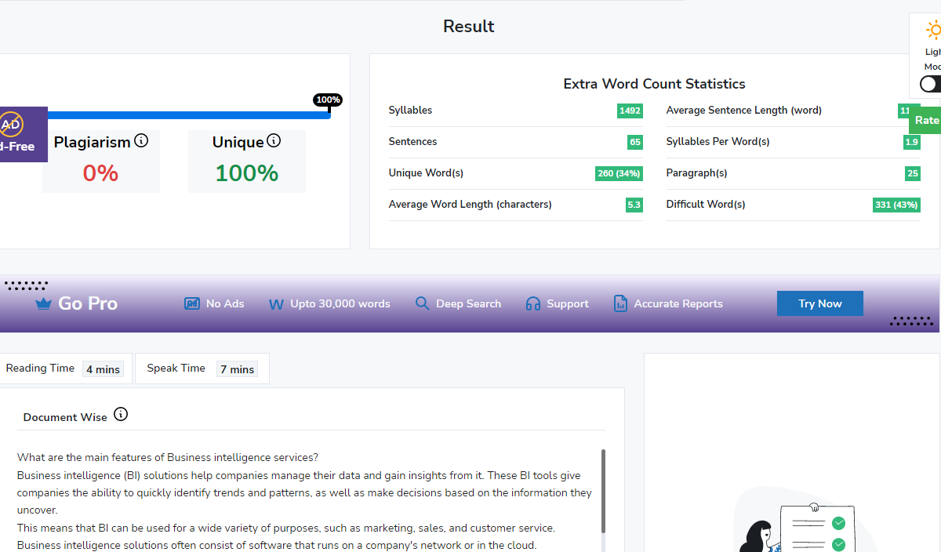Select the Reading Time box
The image size is (941, 552).
click(64, 369)
